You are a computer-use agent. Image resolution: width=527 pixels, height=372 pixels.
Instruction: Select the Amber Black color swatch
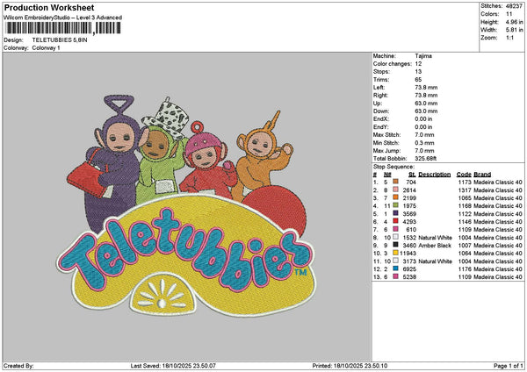point(396,245)
